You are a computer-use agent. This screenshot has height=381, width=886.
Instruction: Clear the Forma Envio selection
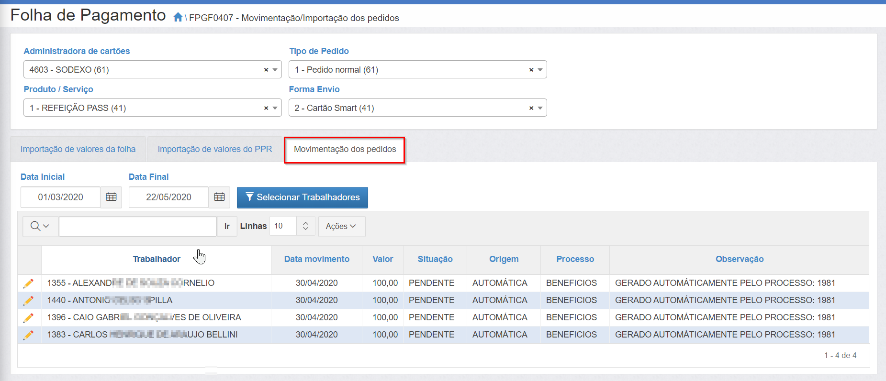(x=531, y=108)
